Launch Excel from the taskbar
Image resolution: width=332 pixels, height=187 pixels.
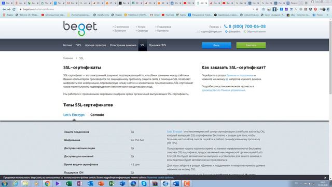point(69,183)
